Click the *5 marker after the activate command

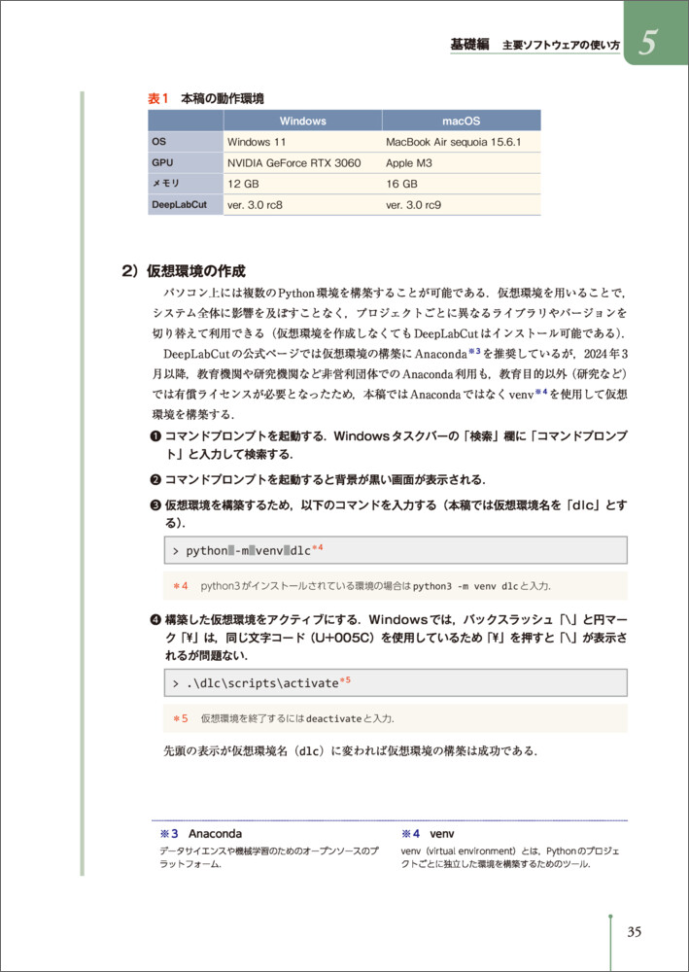coord(345,681)
